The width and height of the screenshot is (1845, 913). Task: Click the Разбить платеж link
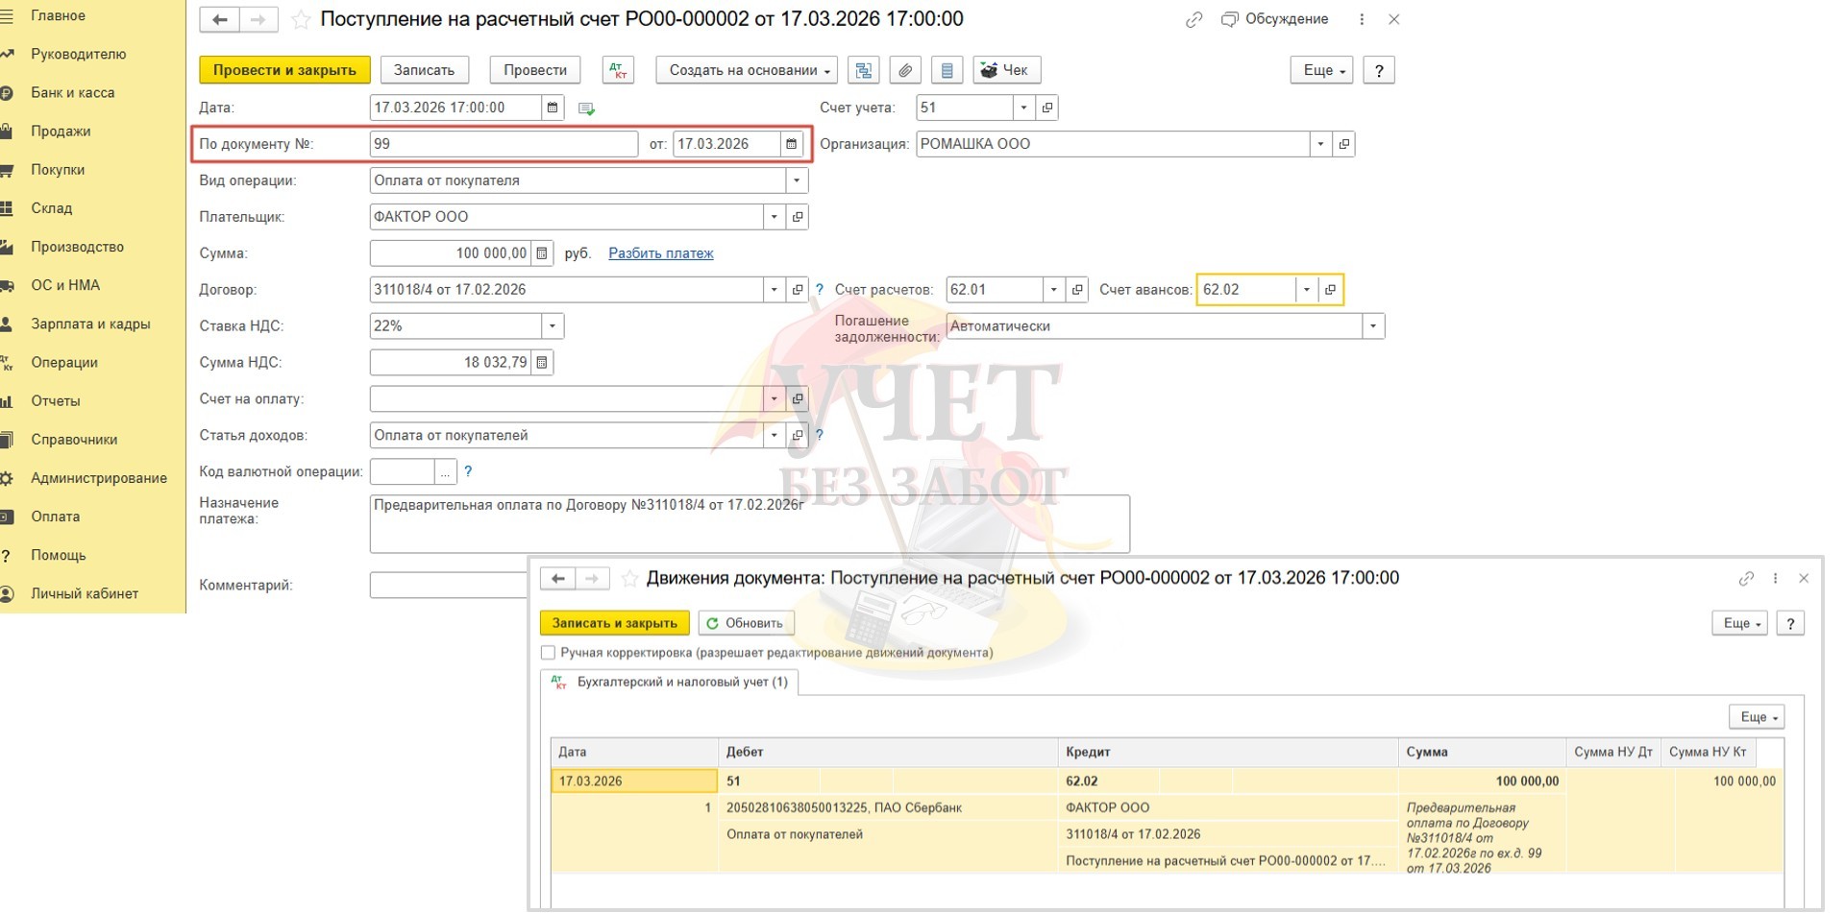660,253
